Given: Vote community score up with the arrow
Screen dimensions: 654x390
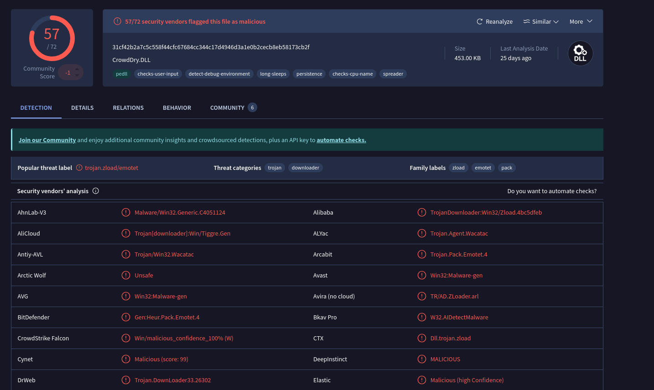Looking at the screenshot, I should coord(77,69).
